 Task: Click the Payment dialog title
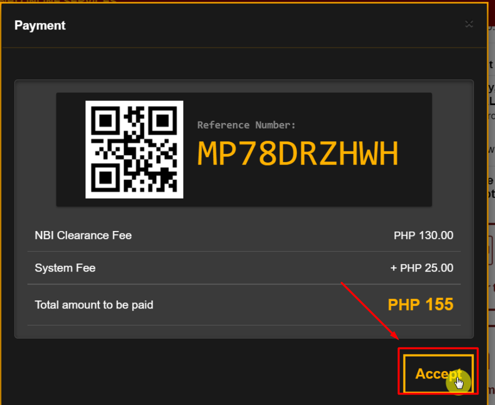pyautogui.click(x=40, y=25)
